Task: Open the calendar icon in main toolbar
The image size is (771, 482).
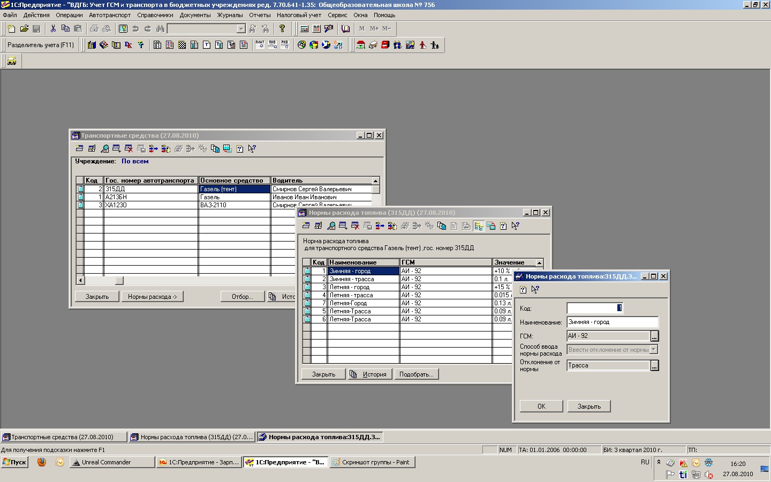Action: pos(316,29)
